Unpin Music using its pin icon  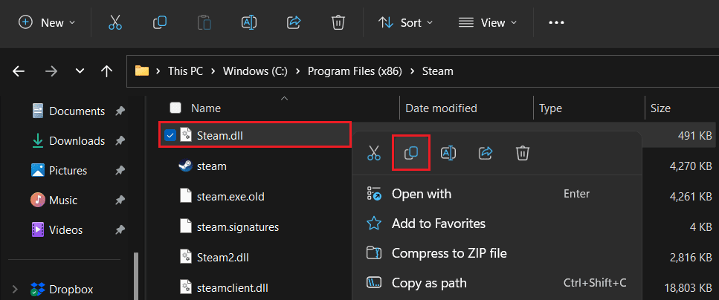(119, 200)
